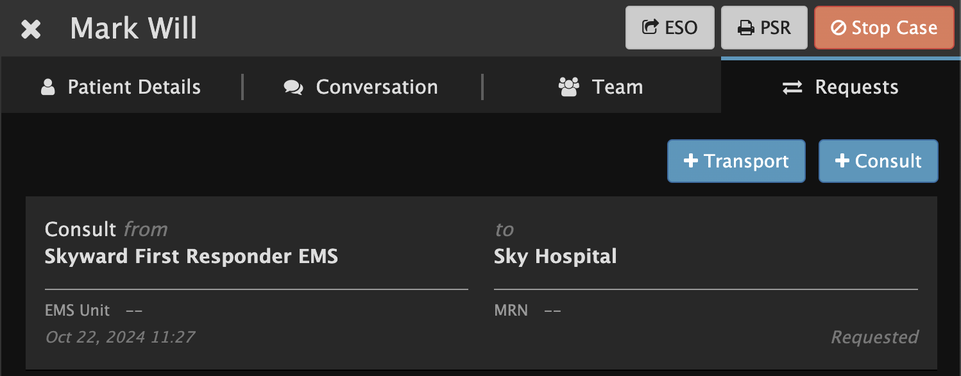Print the PSR report
The image size is (961, 376).
tap(764, 28)
